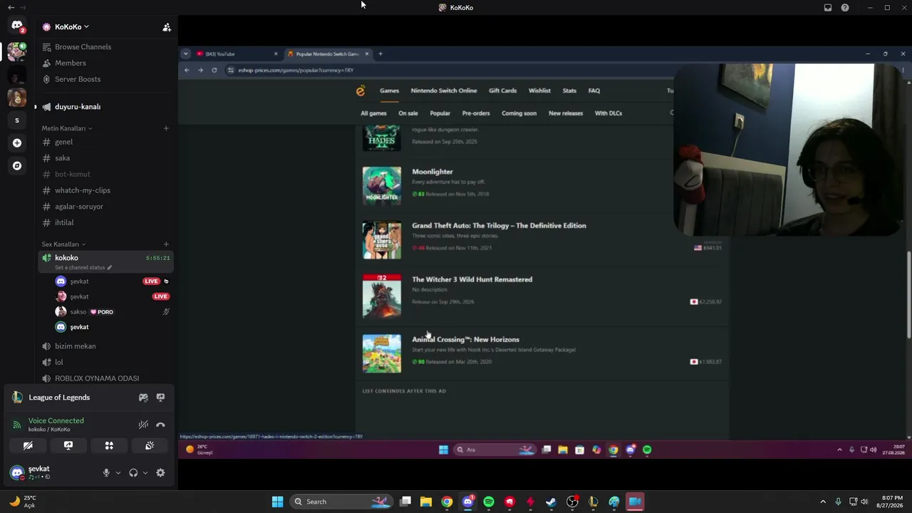The image size is (912, 513).
Task: Click the stream icon beside League of Legends
Action: pyautogui.click(x=160, y=398)
